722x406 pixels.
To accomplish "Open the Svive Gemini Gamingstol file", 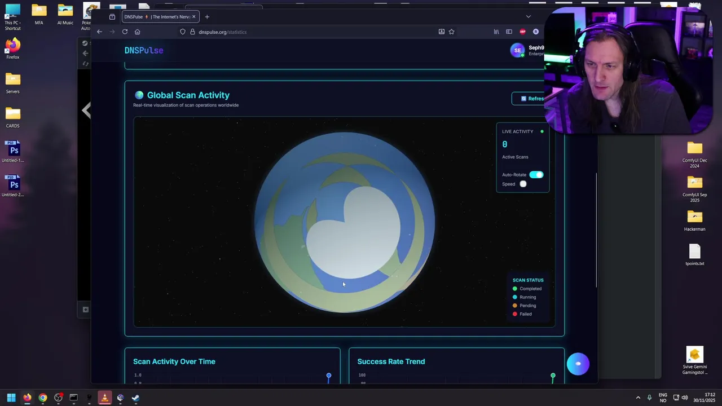I will [x=694, y=361].
